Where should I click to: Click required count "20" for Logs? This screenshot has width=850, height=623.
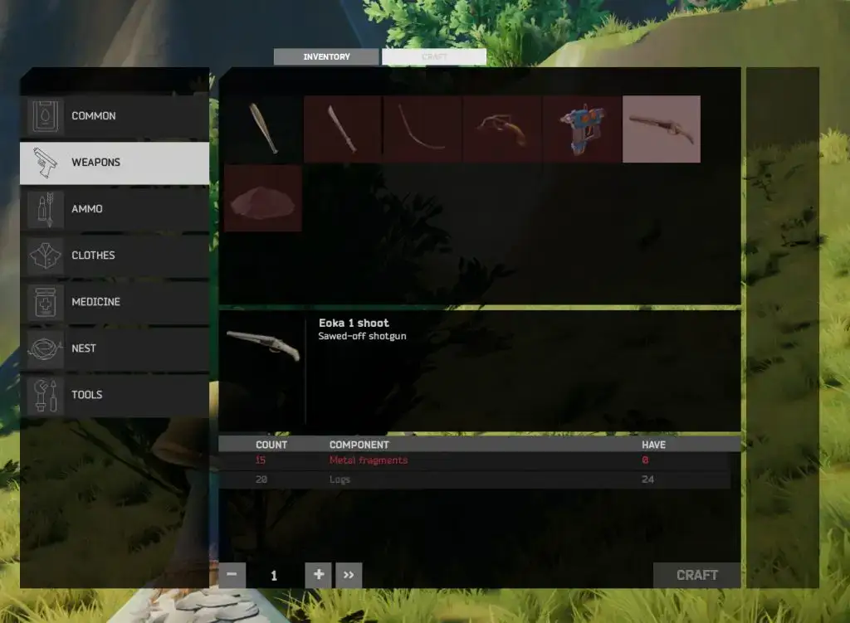261,479
